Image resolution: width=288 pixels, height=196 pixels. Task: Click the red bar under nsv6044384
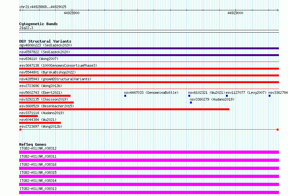tap(40, 123)
